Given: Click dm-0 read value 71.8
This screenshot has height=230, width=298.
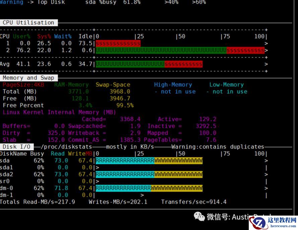Looking at the screenshot, I should point(61,188).
